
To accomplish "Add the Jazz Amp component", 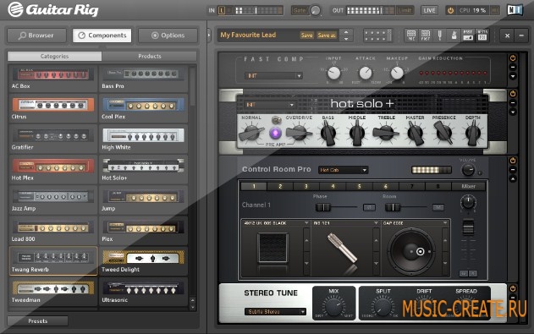I will point(52,200).
